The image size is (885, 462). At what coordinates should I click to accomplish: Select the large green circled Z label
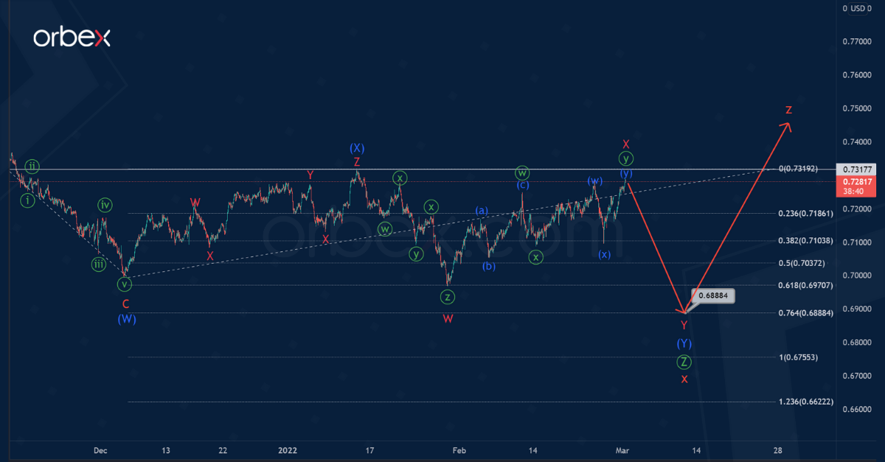tap(684, 362)
